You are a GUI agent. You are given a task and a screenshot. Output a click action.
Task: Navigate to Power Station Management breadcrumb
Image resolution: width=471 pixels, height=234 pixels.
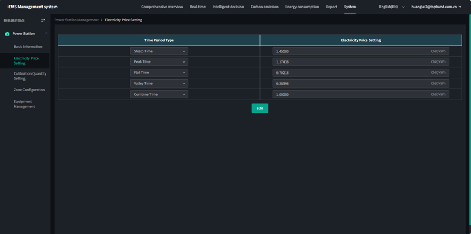[x=76, y=20]
